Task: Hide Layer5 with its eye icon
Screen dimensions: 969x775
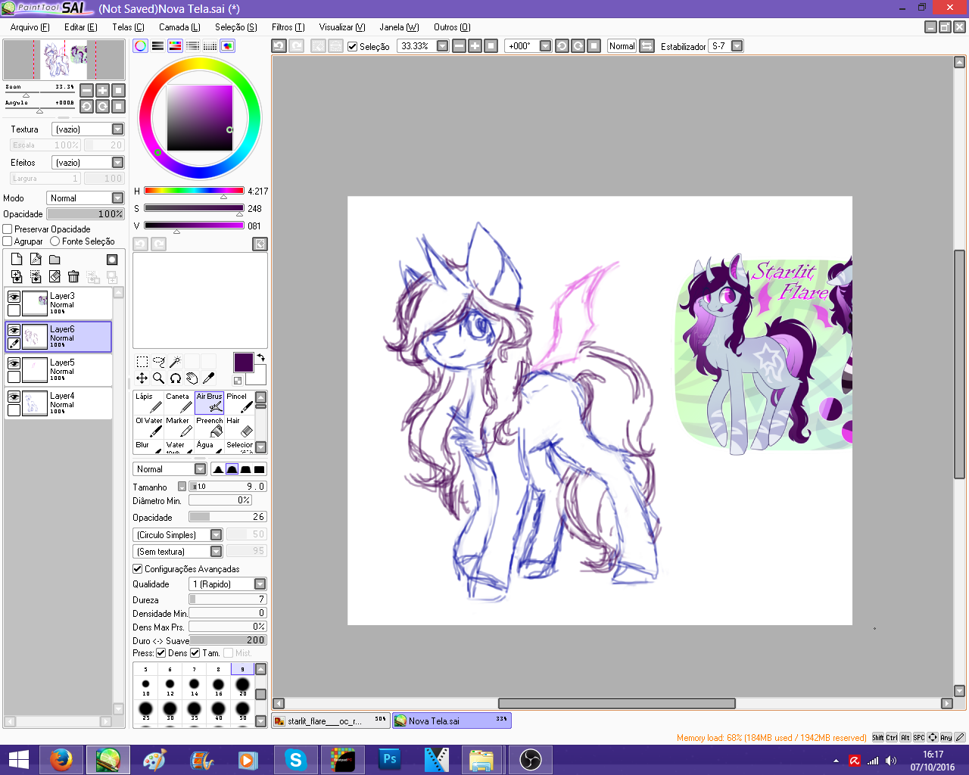Action: [x=14, y=364]
